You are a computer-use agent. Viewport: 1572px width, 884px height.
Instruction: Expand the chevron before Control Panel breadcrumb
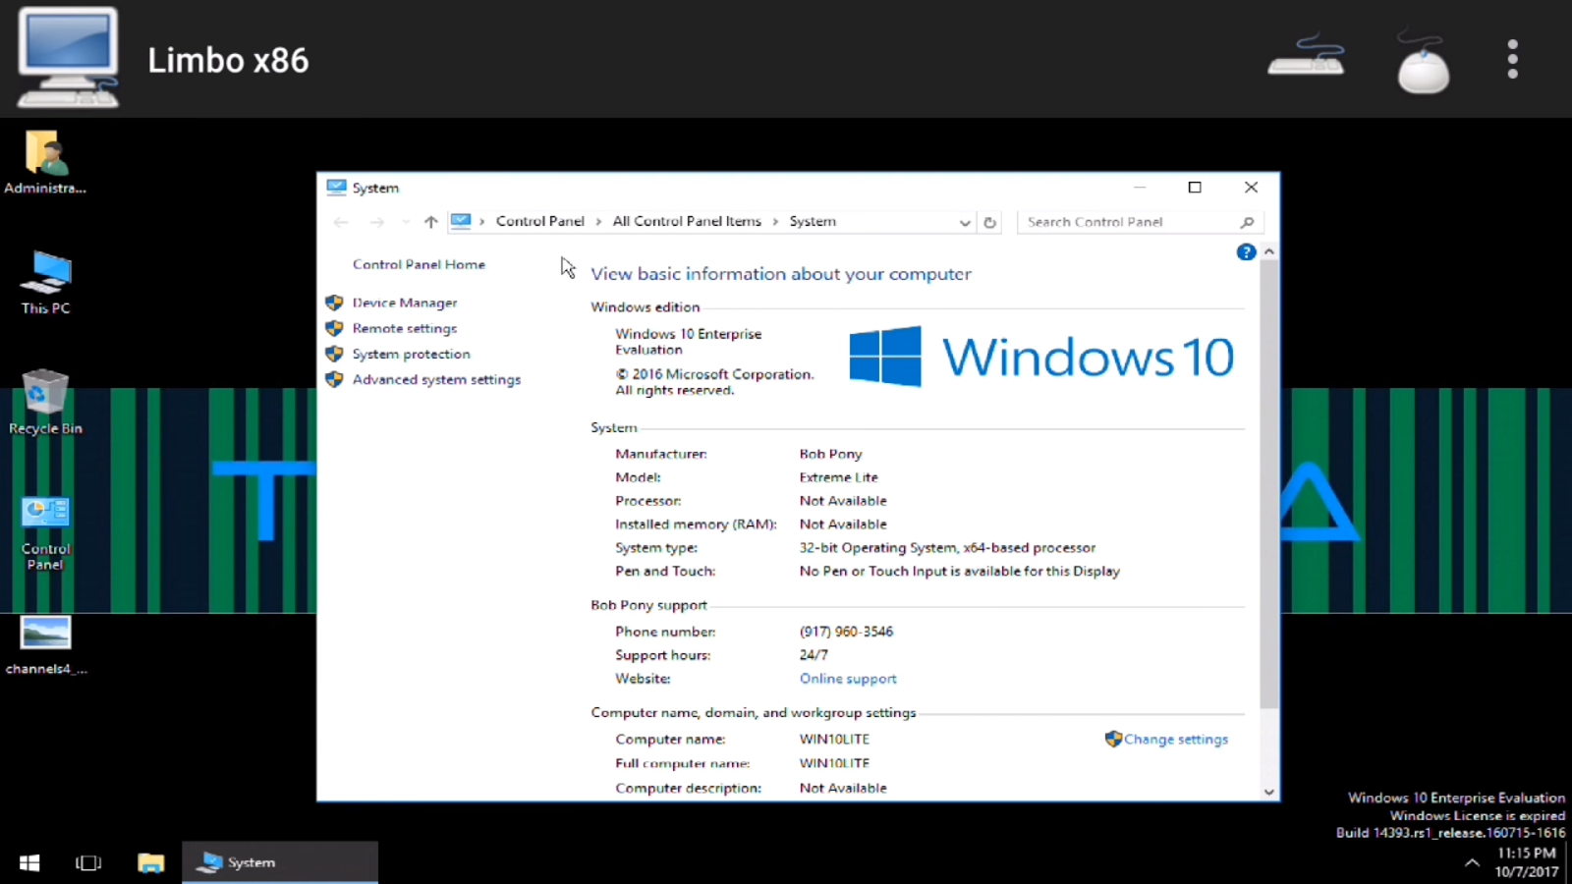pos(482,222)
